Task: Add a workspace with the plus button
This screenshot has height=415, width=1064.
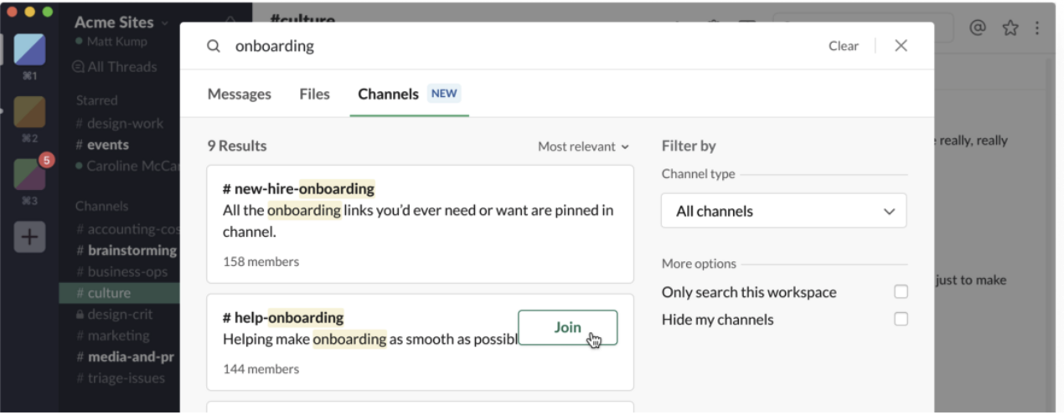Action: coord(29,238)
